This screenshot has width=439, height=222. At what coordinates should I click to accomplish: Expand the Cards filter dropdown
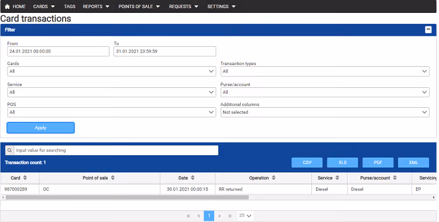[111, 71]
